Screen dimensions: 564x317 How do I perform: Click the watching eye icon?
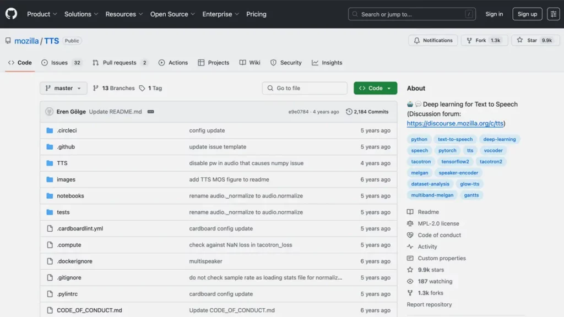410,281
